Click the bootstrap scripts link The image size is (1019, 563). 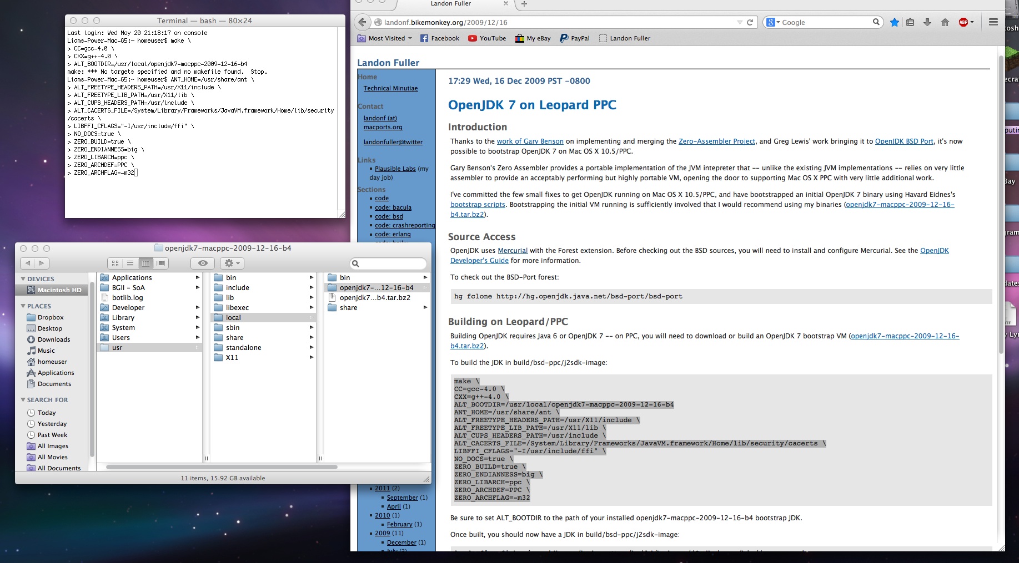click(x=478, y=204)
